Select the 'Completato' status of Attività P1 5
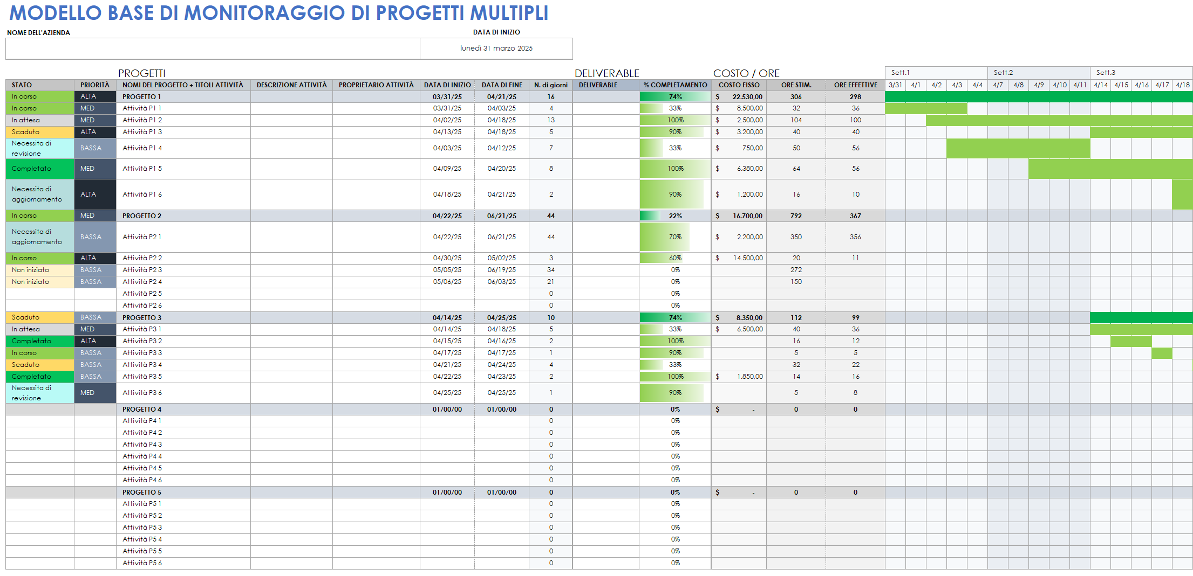Screen dimensions: 1193x576 (40, 169)
